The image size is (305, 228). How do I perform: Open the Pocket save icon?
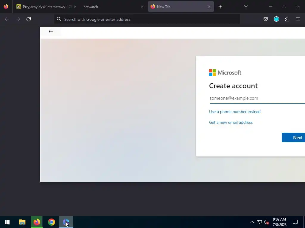(x=265, y=19)
